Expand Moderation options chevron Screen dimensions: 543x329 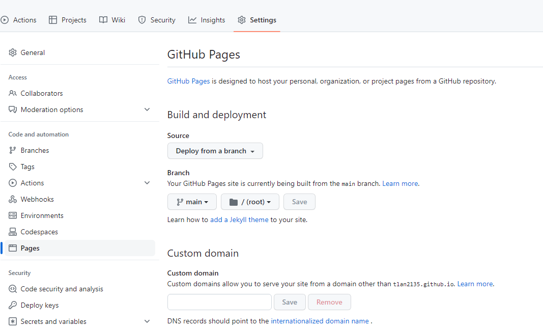(x=147, y=109)
